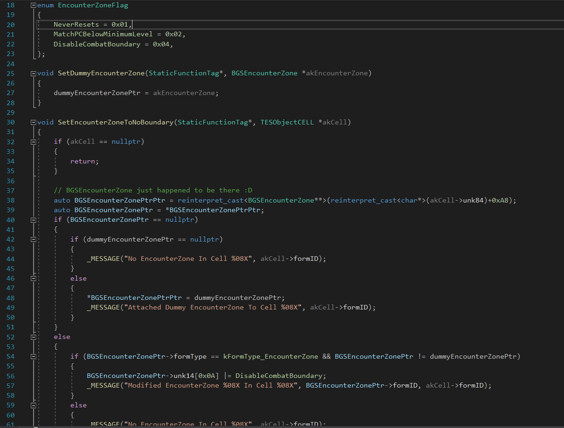Collapse the akCell nullptr check block

click(33, 142)
